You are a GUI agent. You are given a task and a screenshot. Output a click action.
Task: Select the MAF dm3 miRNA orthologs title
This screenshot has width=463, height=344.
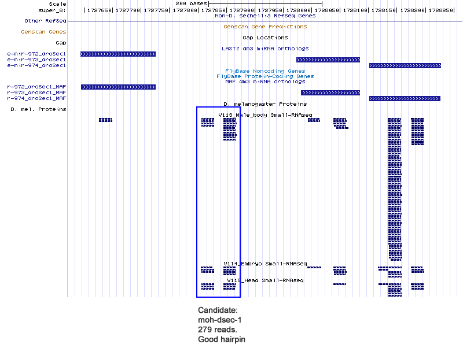coord(265,82)
